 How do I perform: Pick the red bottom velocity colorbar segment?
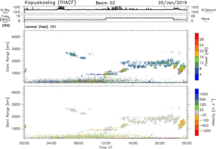pos(197,133)
